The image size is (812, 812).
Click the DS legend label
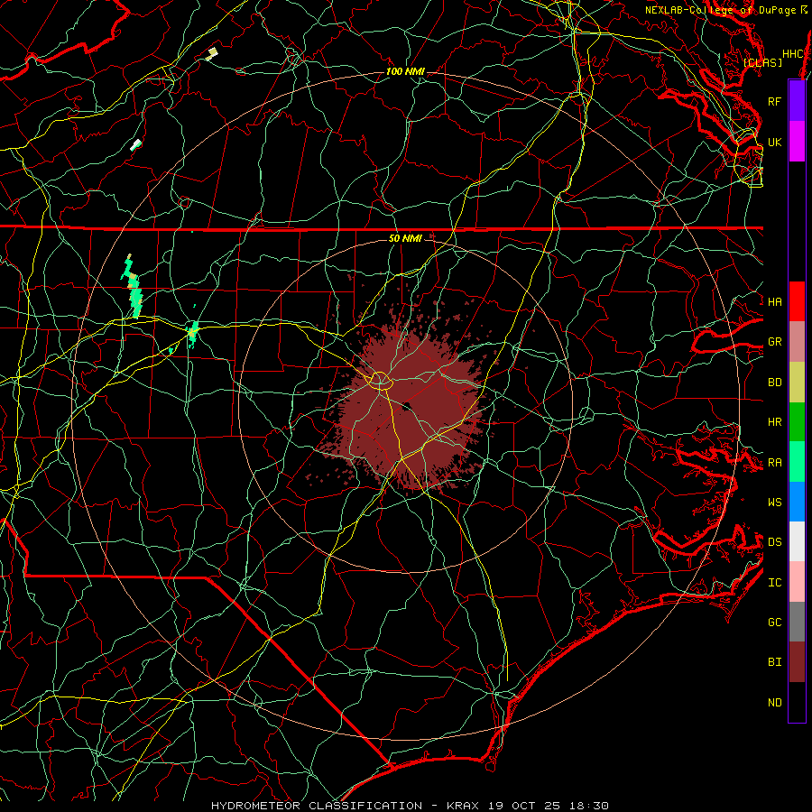[774, 541]
